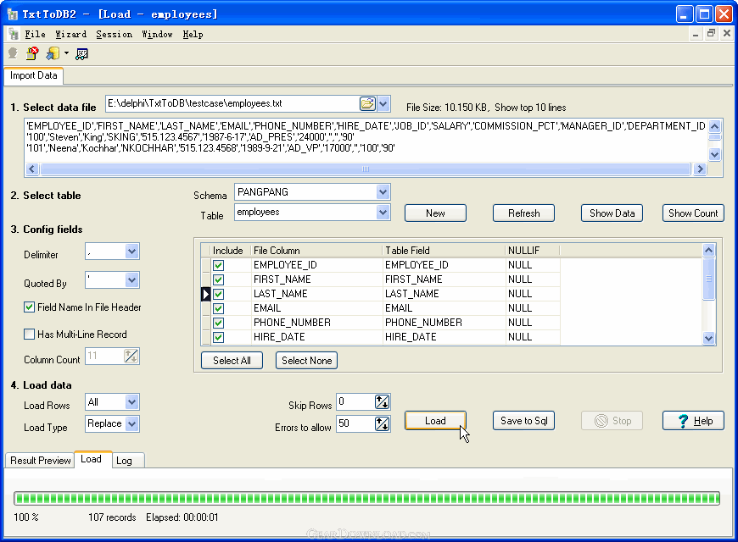738x542 pixels.
Task: Click the TxtToDB2 title bar app icon
Action: [x=12, y=14]
